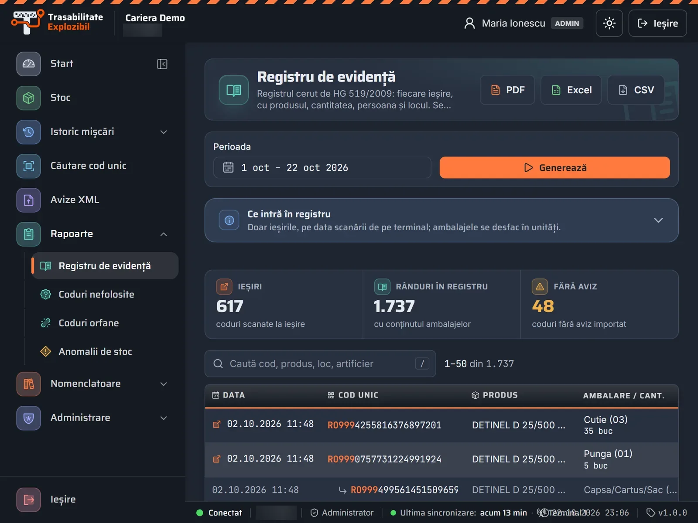Select Registru de evidență in sidebar
The width and height of the screenshot is (698, 523).
pos(105,266)
